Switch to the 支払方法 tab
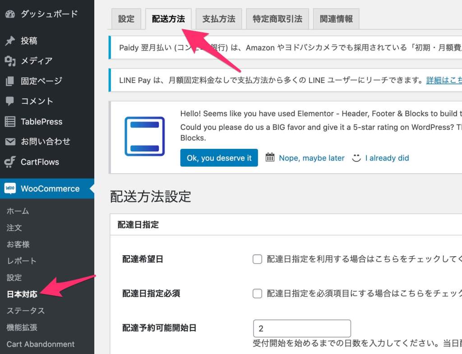 pos(219,19)
